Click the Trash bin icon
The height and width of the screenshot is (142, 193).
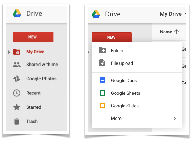[x=16, y=121]
